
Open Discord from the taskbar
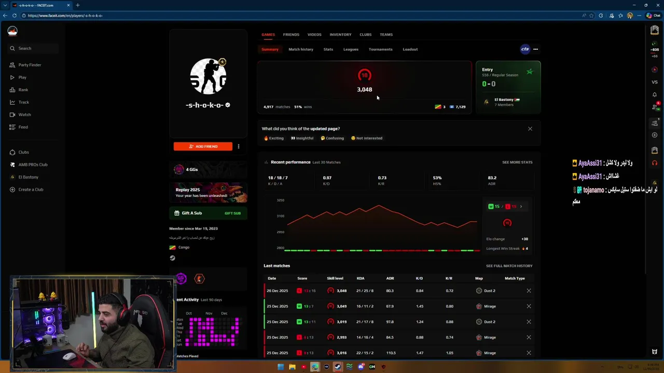point(361,367)
